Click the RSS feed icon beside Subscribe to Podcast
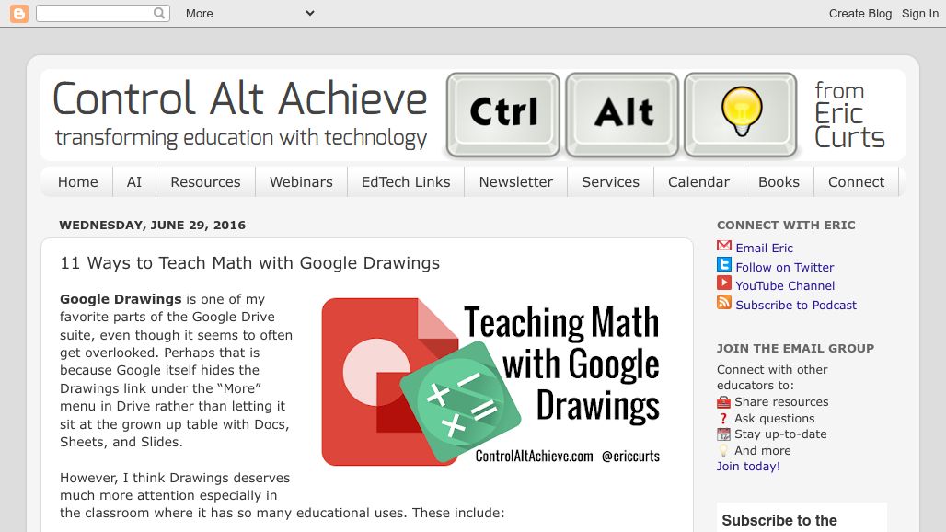Screen dimensions: 946x532 pos(724,302)
